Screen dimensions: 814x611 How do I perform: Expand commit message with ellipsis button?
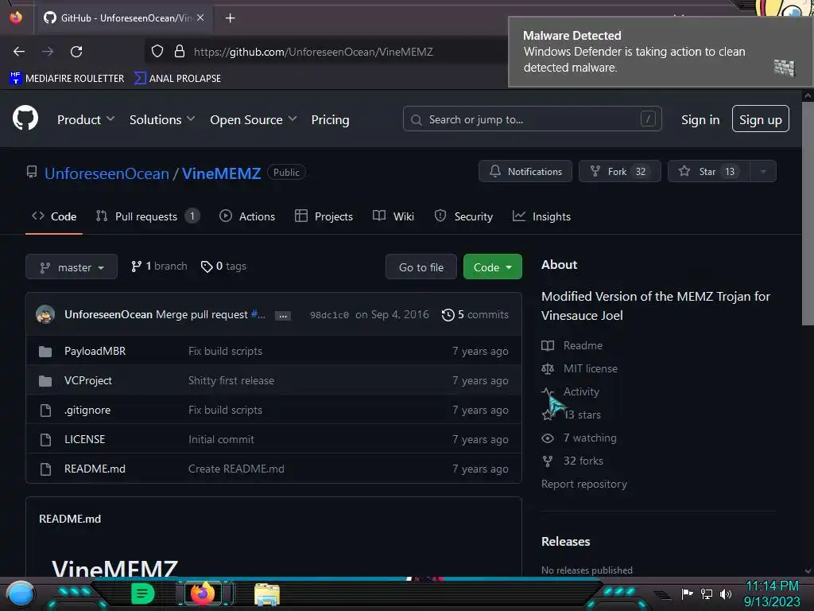pyautogui.click(x=283, y=315)
